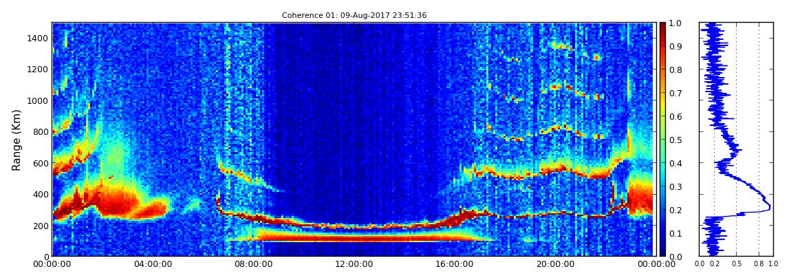Click the colorbar 0.5 value label
Screen dimensions: 791x280
(677, 140)
